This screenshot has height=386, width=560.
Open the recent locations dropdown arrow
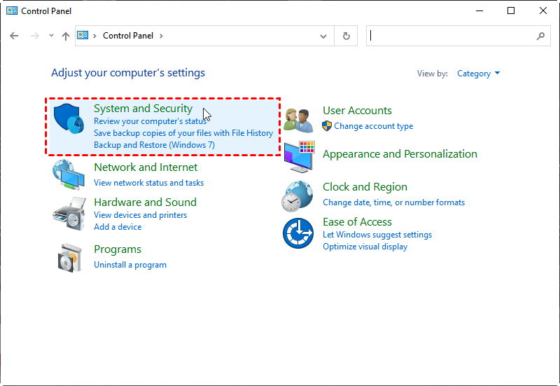coord(51,36)
